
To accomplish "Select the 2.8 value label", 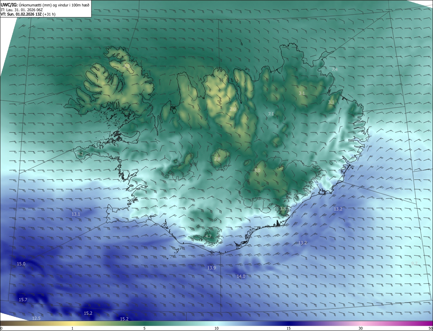I will click(217, 159).
